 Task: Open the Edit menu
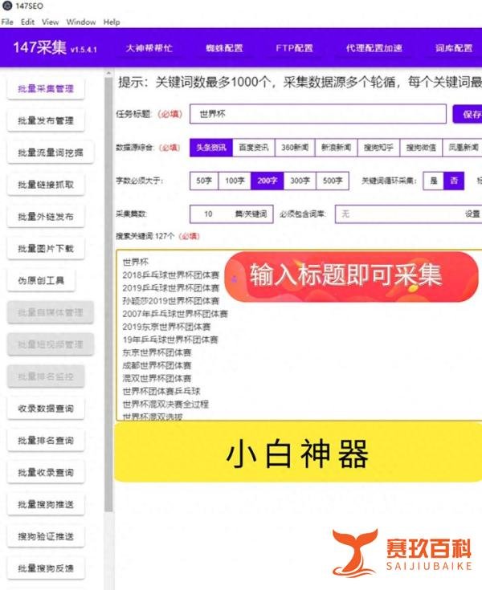[27, 22]
